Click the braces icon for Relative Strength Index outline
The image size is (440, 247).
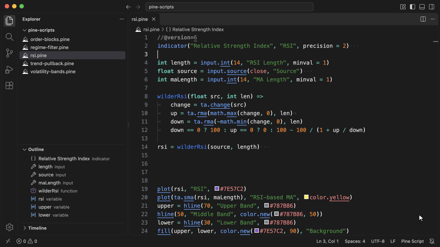[x=33, y=158]
